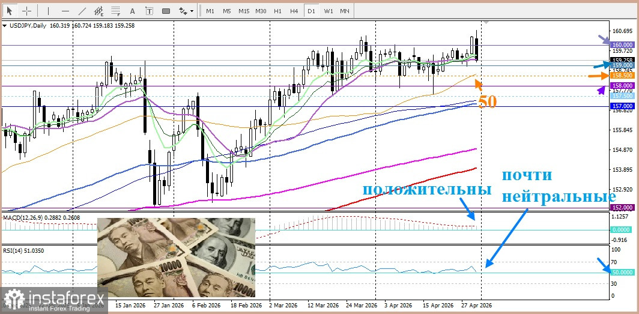The height and width of the screenshot is (314, 639).
Task: Click the 155.845 price axis value
Action: pos(622,130)
